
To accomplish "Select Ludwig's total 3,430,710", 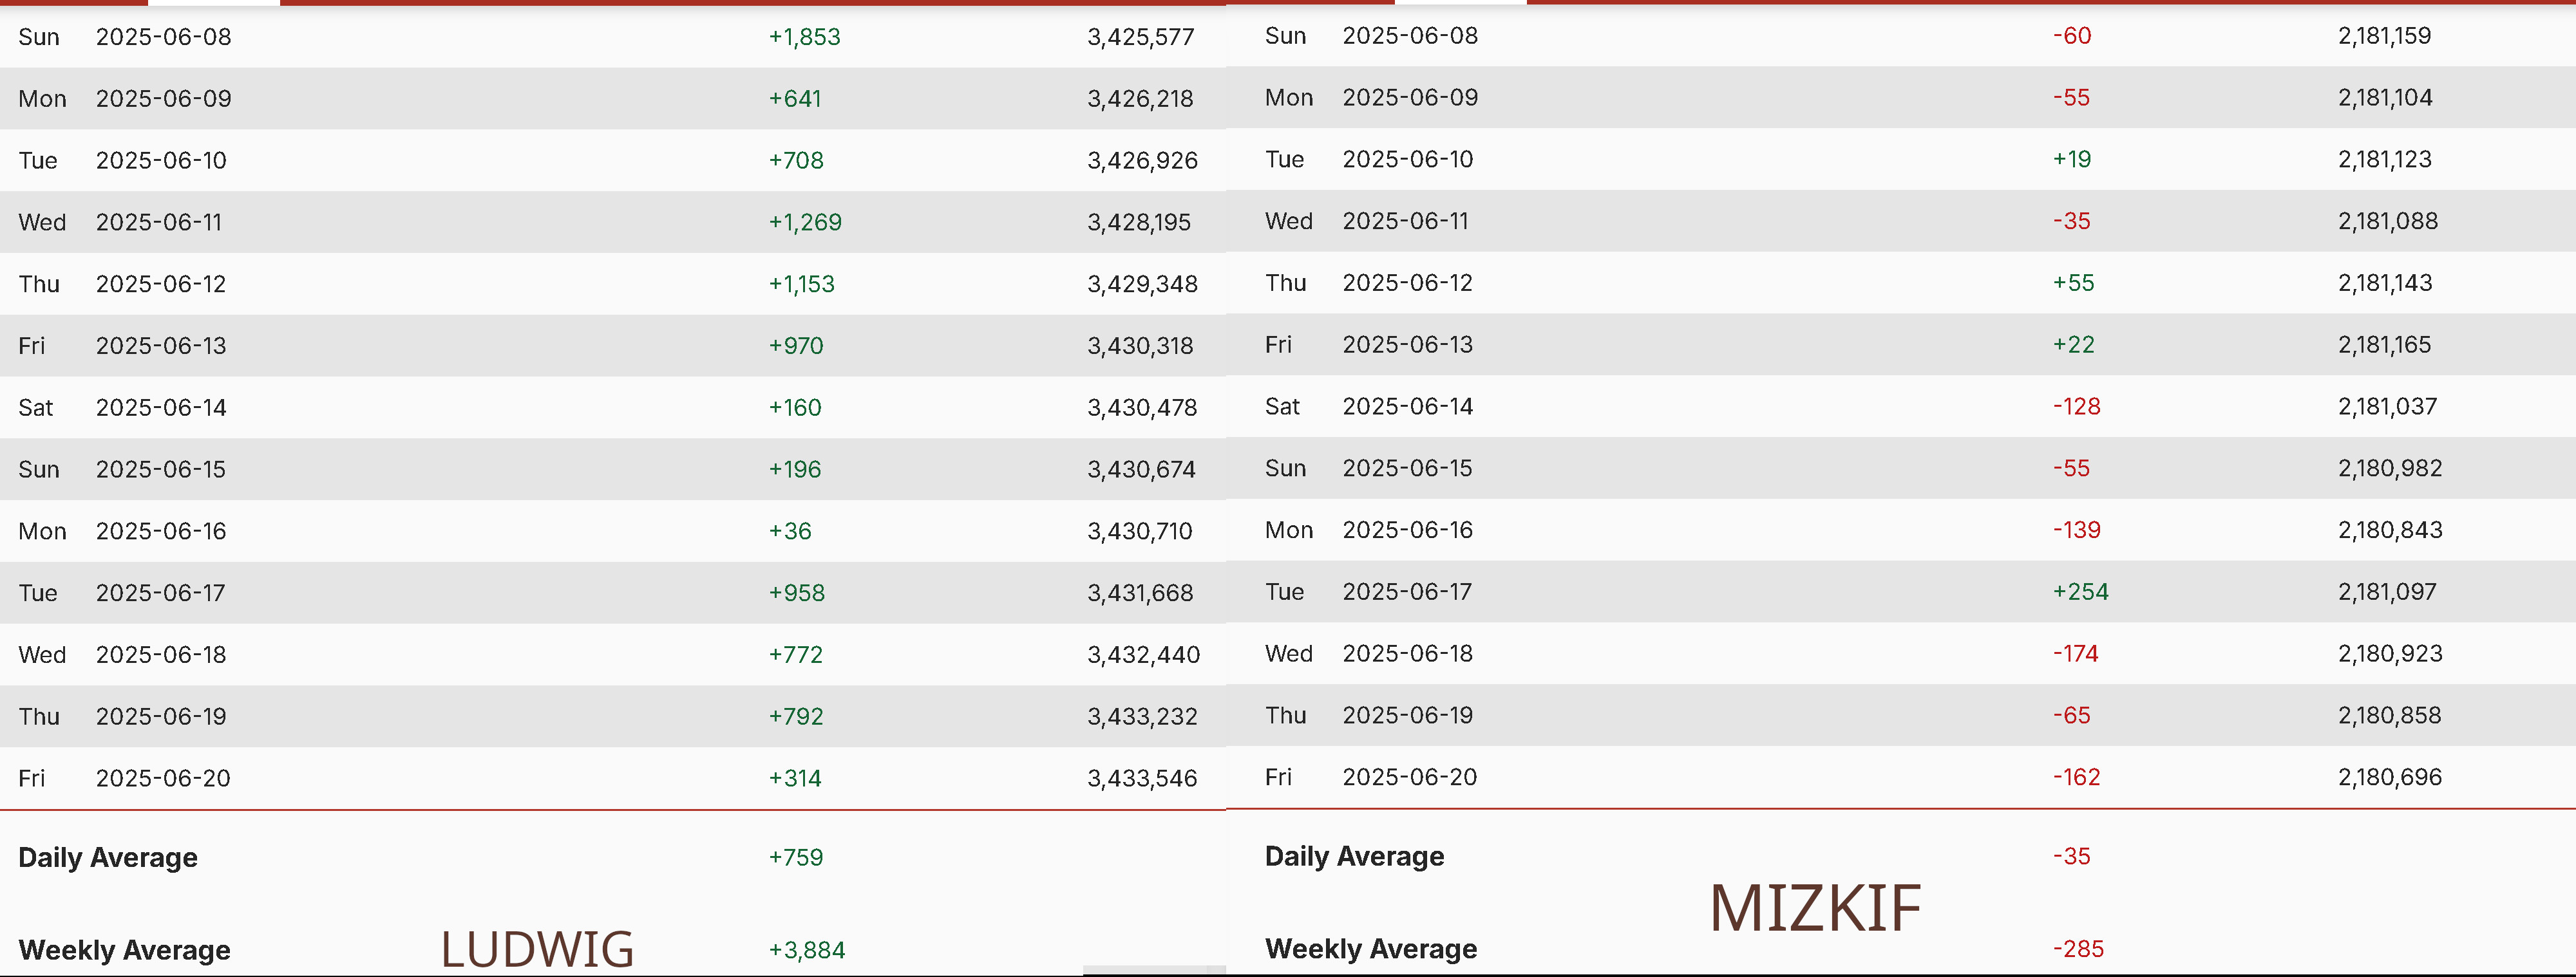I will [x=1140, y=532].
